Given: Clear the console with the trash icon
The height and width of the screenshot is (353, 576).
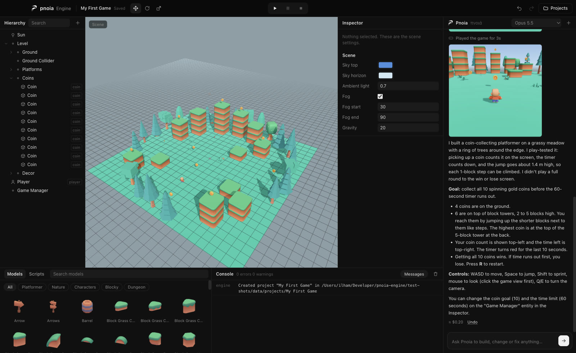Looking at the screenshot, I should click(436, 274).
